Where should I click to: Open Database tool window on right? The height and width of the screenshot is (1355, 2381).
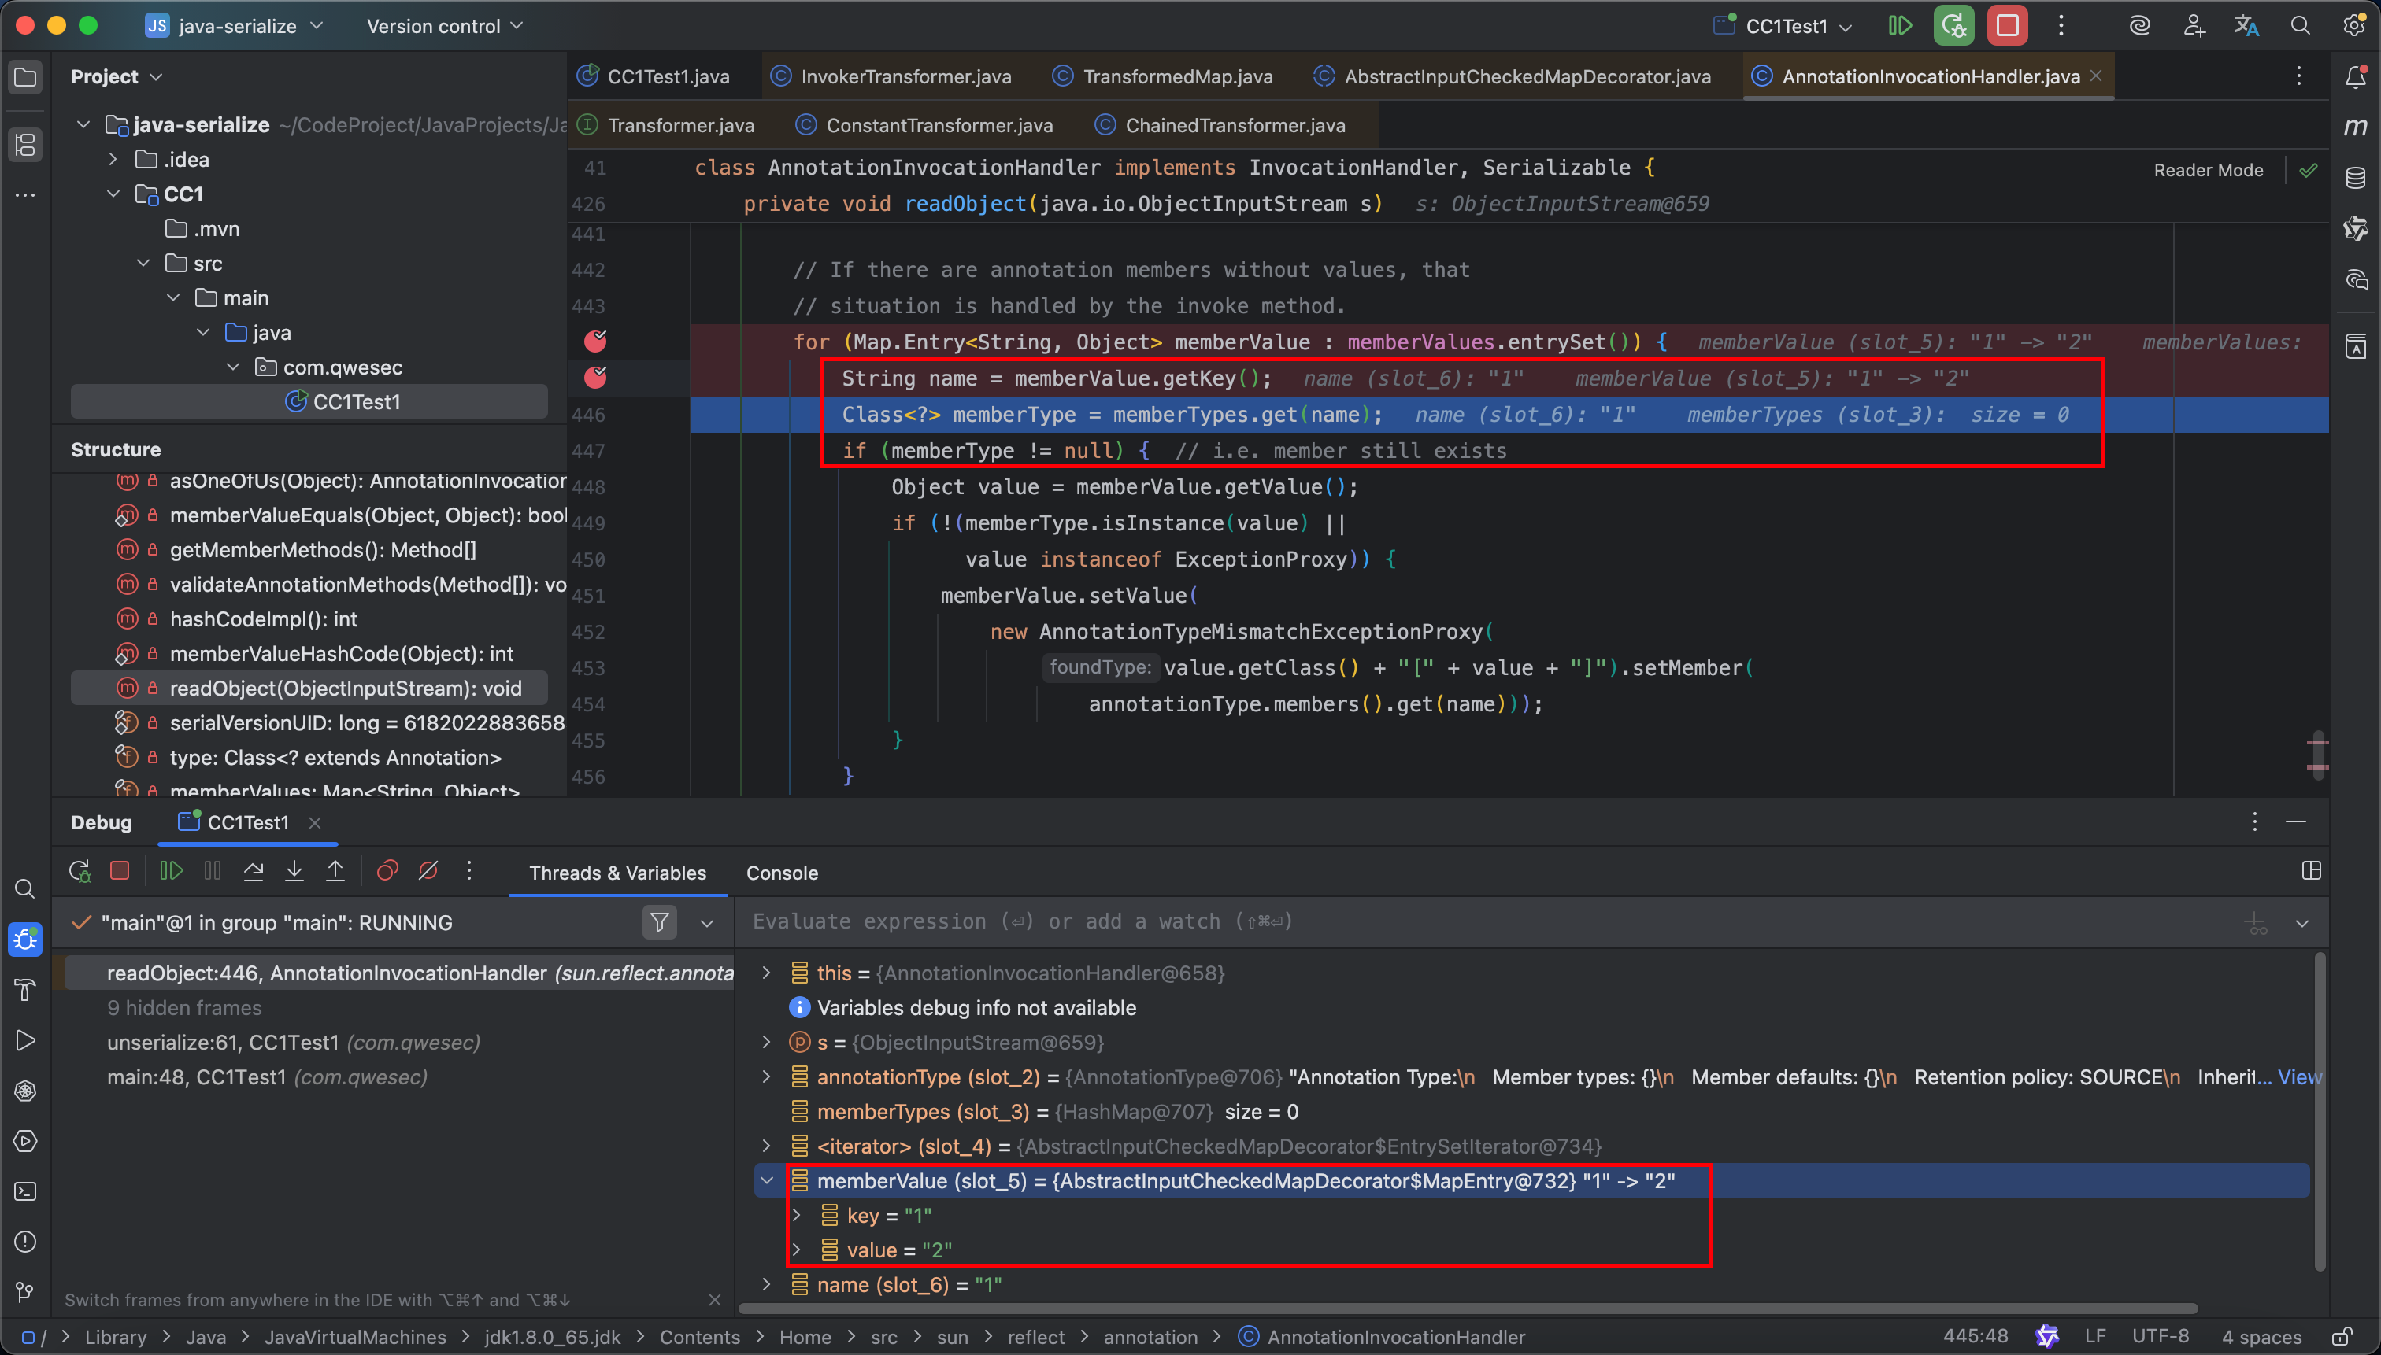[2355, 178]
